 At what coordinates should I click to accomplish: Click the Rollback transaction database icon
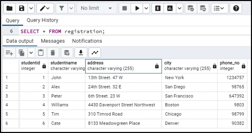[203, 8]
